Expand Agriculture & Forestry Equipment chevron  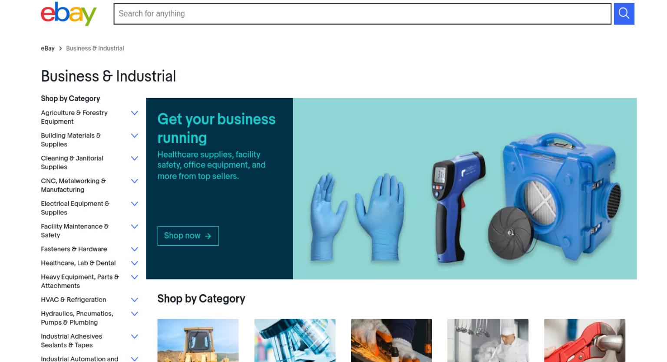click(135, 113)
